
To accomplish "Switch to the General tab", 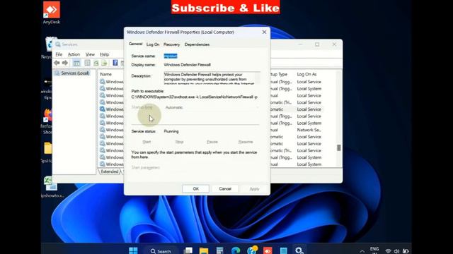I will coord(135,44).
